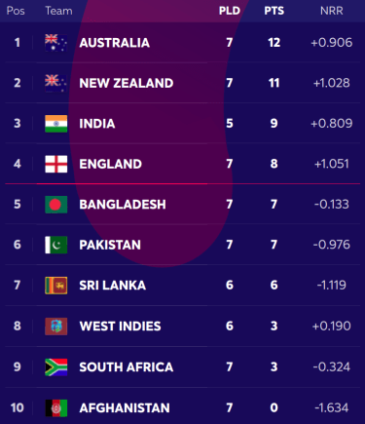Click the Bangladesh flag icon
This screenshot has width=365, height=424.
56,205
